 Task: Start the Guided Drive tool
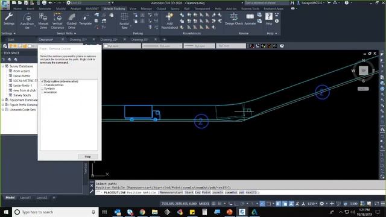tap(72, 21)
